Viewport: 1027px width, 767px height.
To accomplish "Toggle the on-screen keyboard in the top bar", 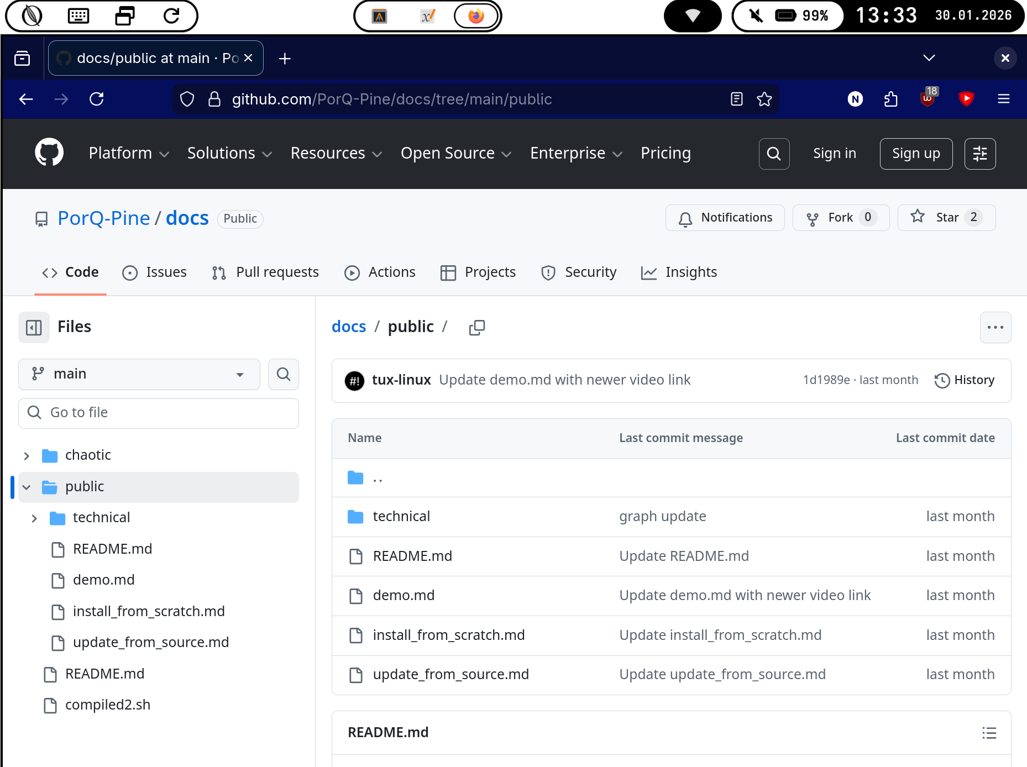I will click(78, 16).
